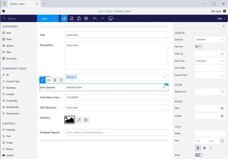Click All users label

tap(216, 11)
